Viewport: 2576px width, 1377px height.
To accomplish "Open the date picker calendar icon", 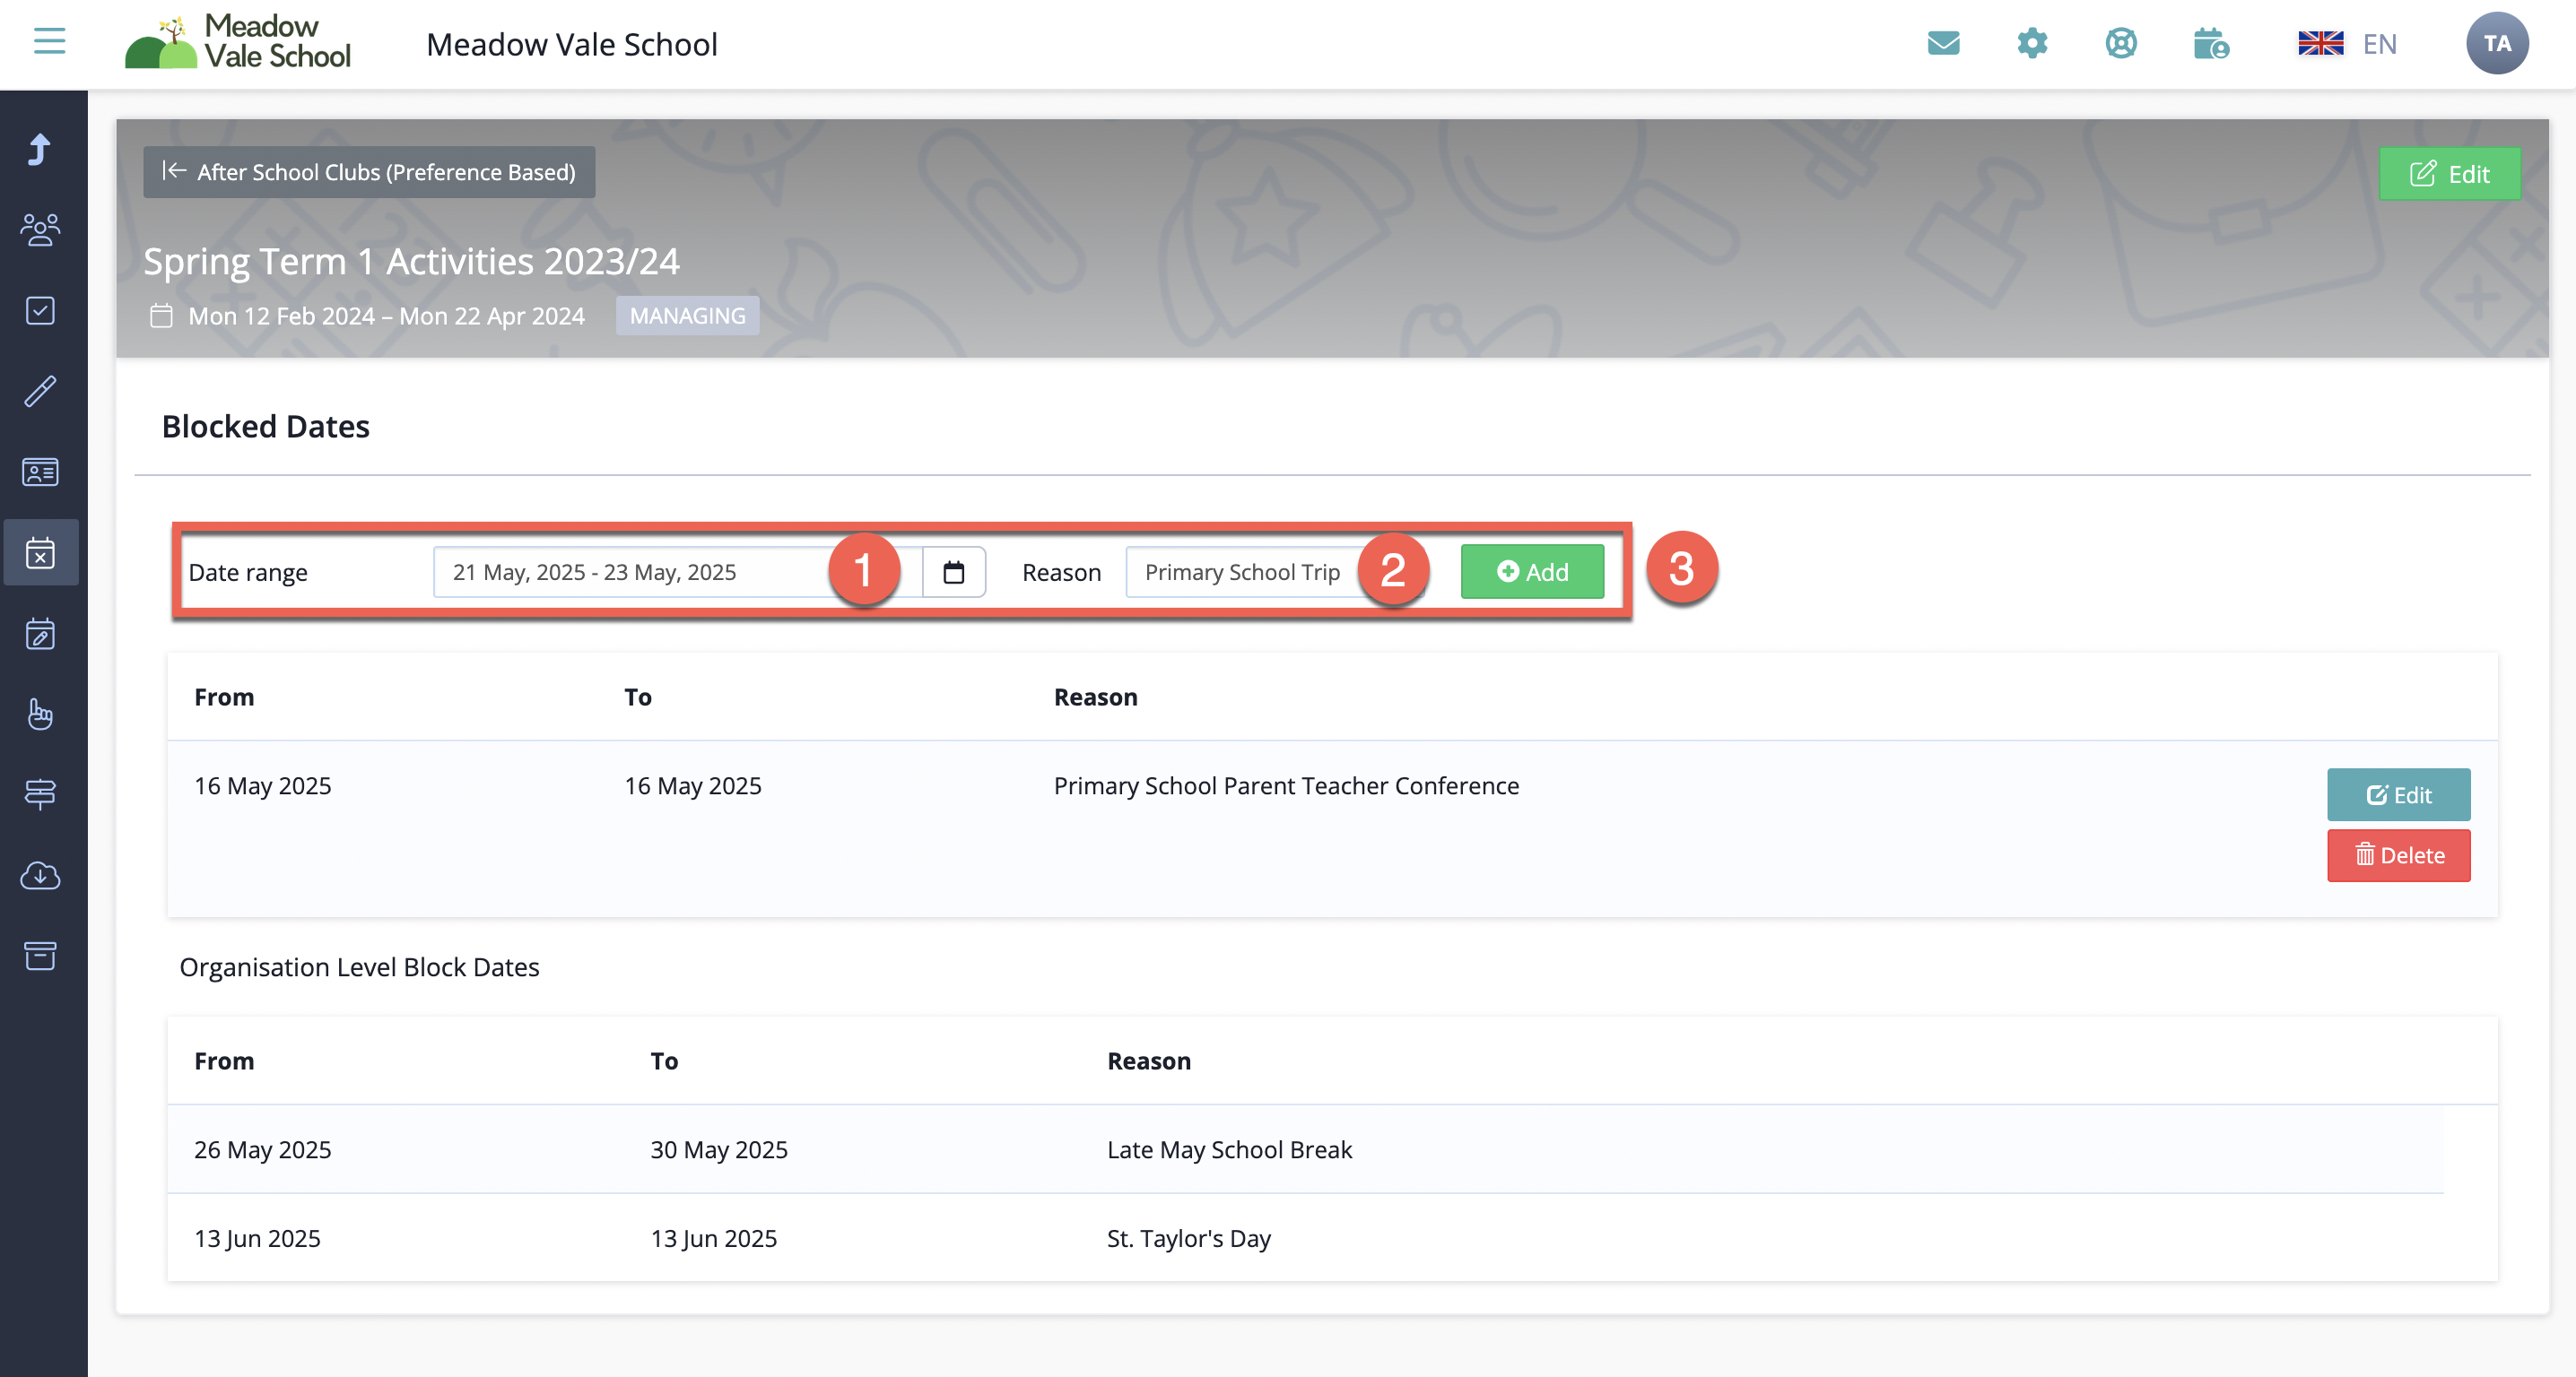I will [954, 572].
